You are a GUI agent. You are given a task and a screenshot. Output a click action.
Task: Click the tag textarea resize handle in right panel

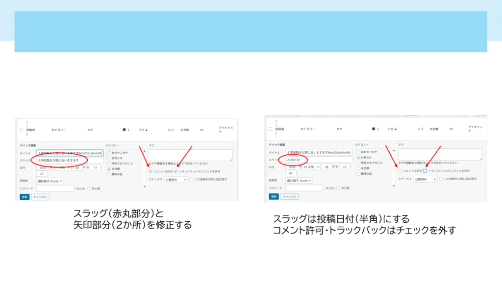pyautogui.click(x=480, y=159)
